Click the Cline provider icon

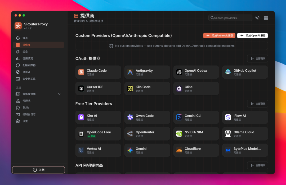coord(179,89)
